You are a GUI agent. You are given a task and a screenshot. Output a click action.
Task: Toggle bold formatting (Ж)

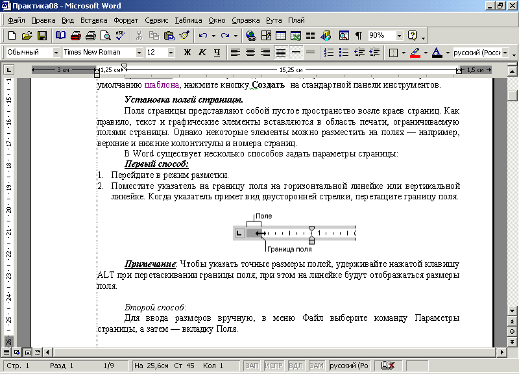pyautogui.click(x=187, y=53)
